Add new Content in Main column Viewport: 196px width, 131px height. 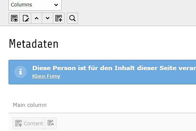pos(29,124)
